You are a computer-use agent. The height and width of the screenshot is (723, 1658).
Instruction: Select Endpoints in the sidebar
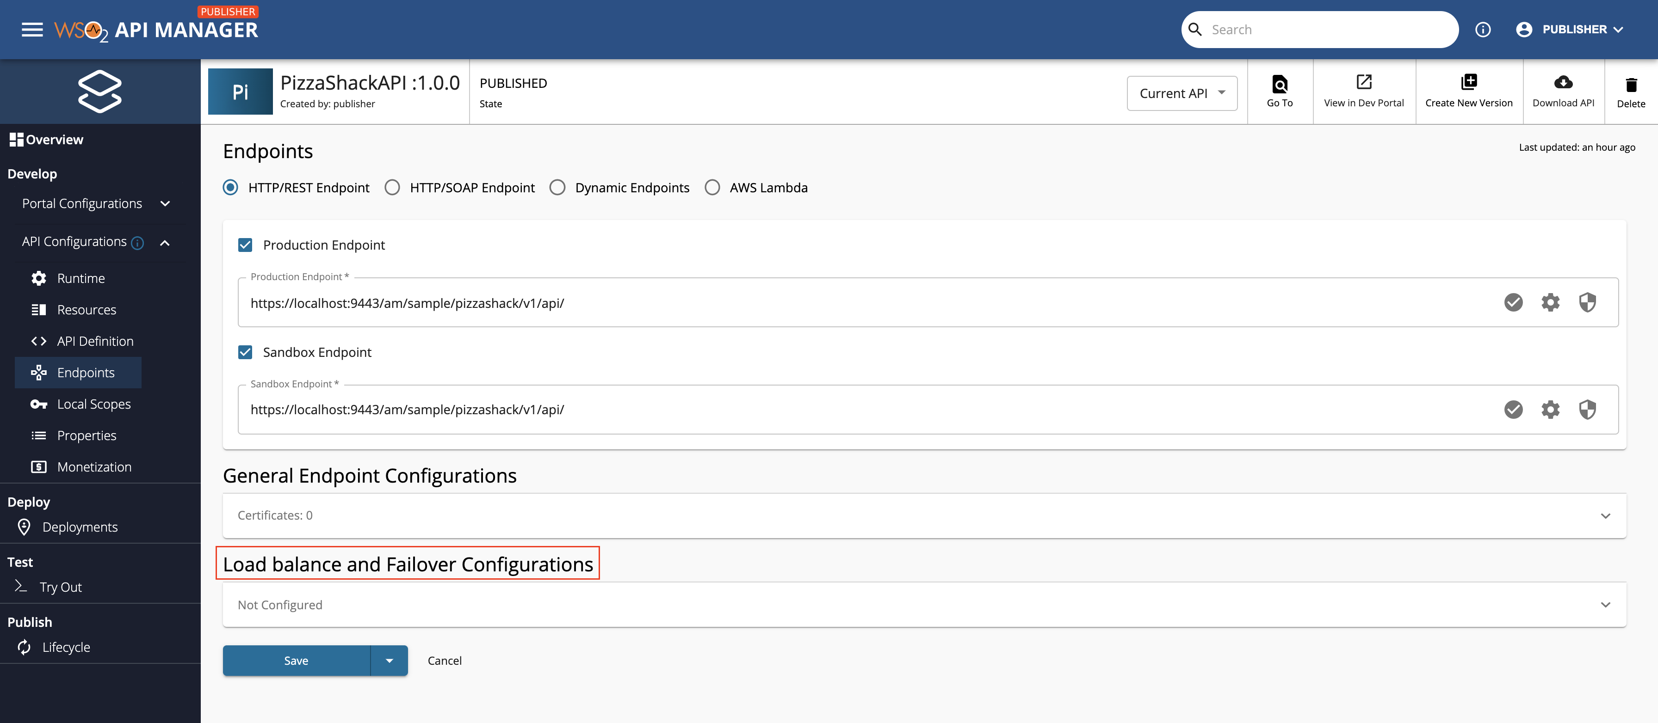[86, 372]
